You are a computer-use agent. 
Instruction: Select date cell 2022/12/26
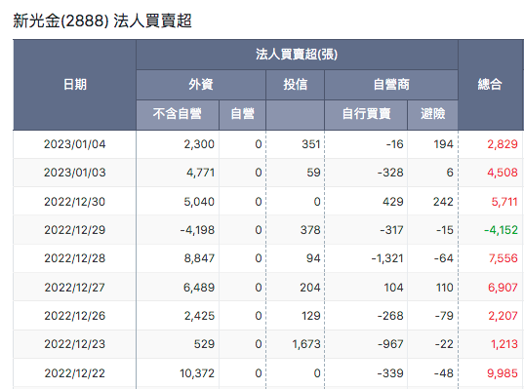(x=75, y=316)
